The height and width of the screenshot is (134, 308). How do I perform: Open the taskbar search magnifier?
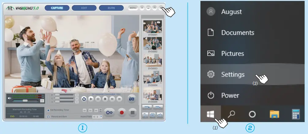click(231, 114)
